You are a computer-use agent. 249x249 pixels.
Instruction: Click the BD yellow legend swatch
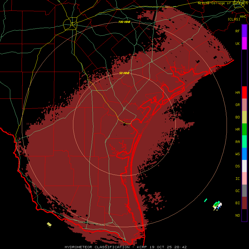point(244,117)
